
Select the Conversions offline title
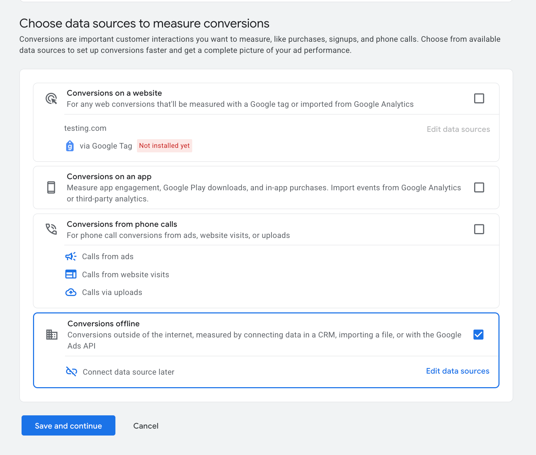coord(104,324)
